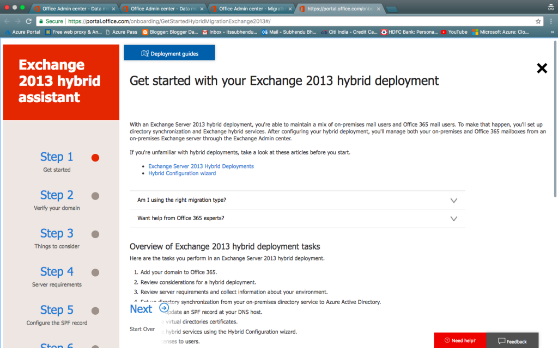558x348 pixels.
Task: Switch to second Office Admin center Data tab
Action: point(162,9)
